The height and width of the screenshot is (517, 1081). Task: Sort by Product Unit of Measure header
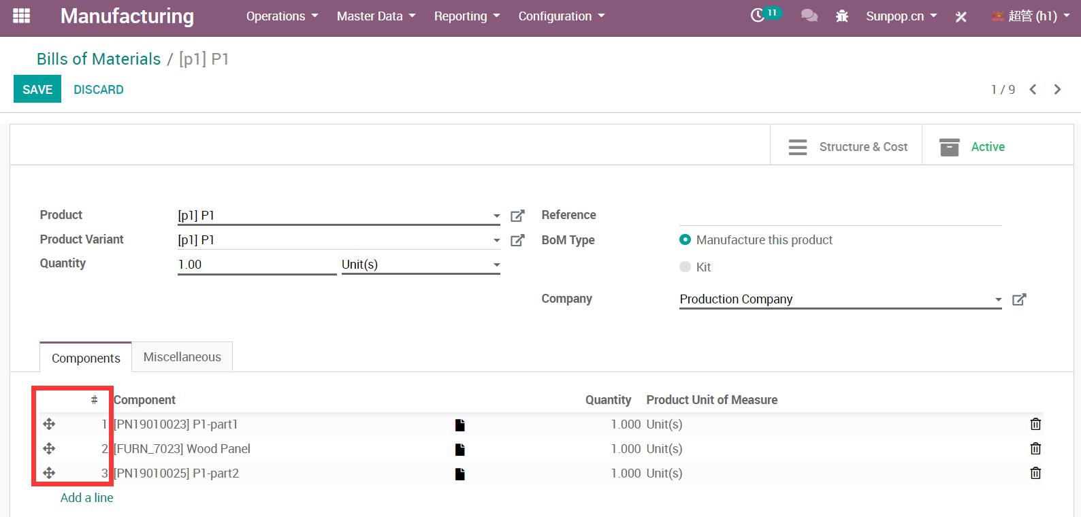pos(712,400)
